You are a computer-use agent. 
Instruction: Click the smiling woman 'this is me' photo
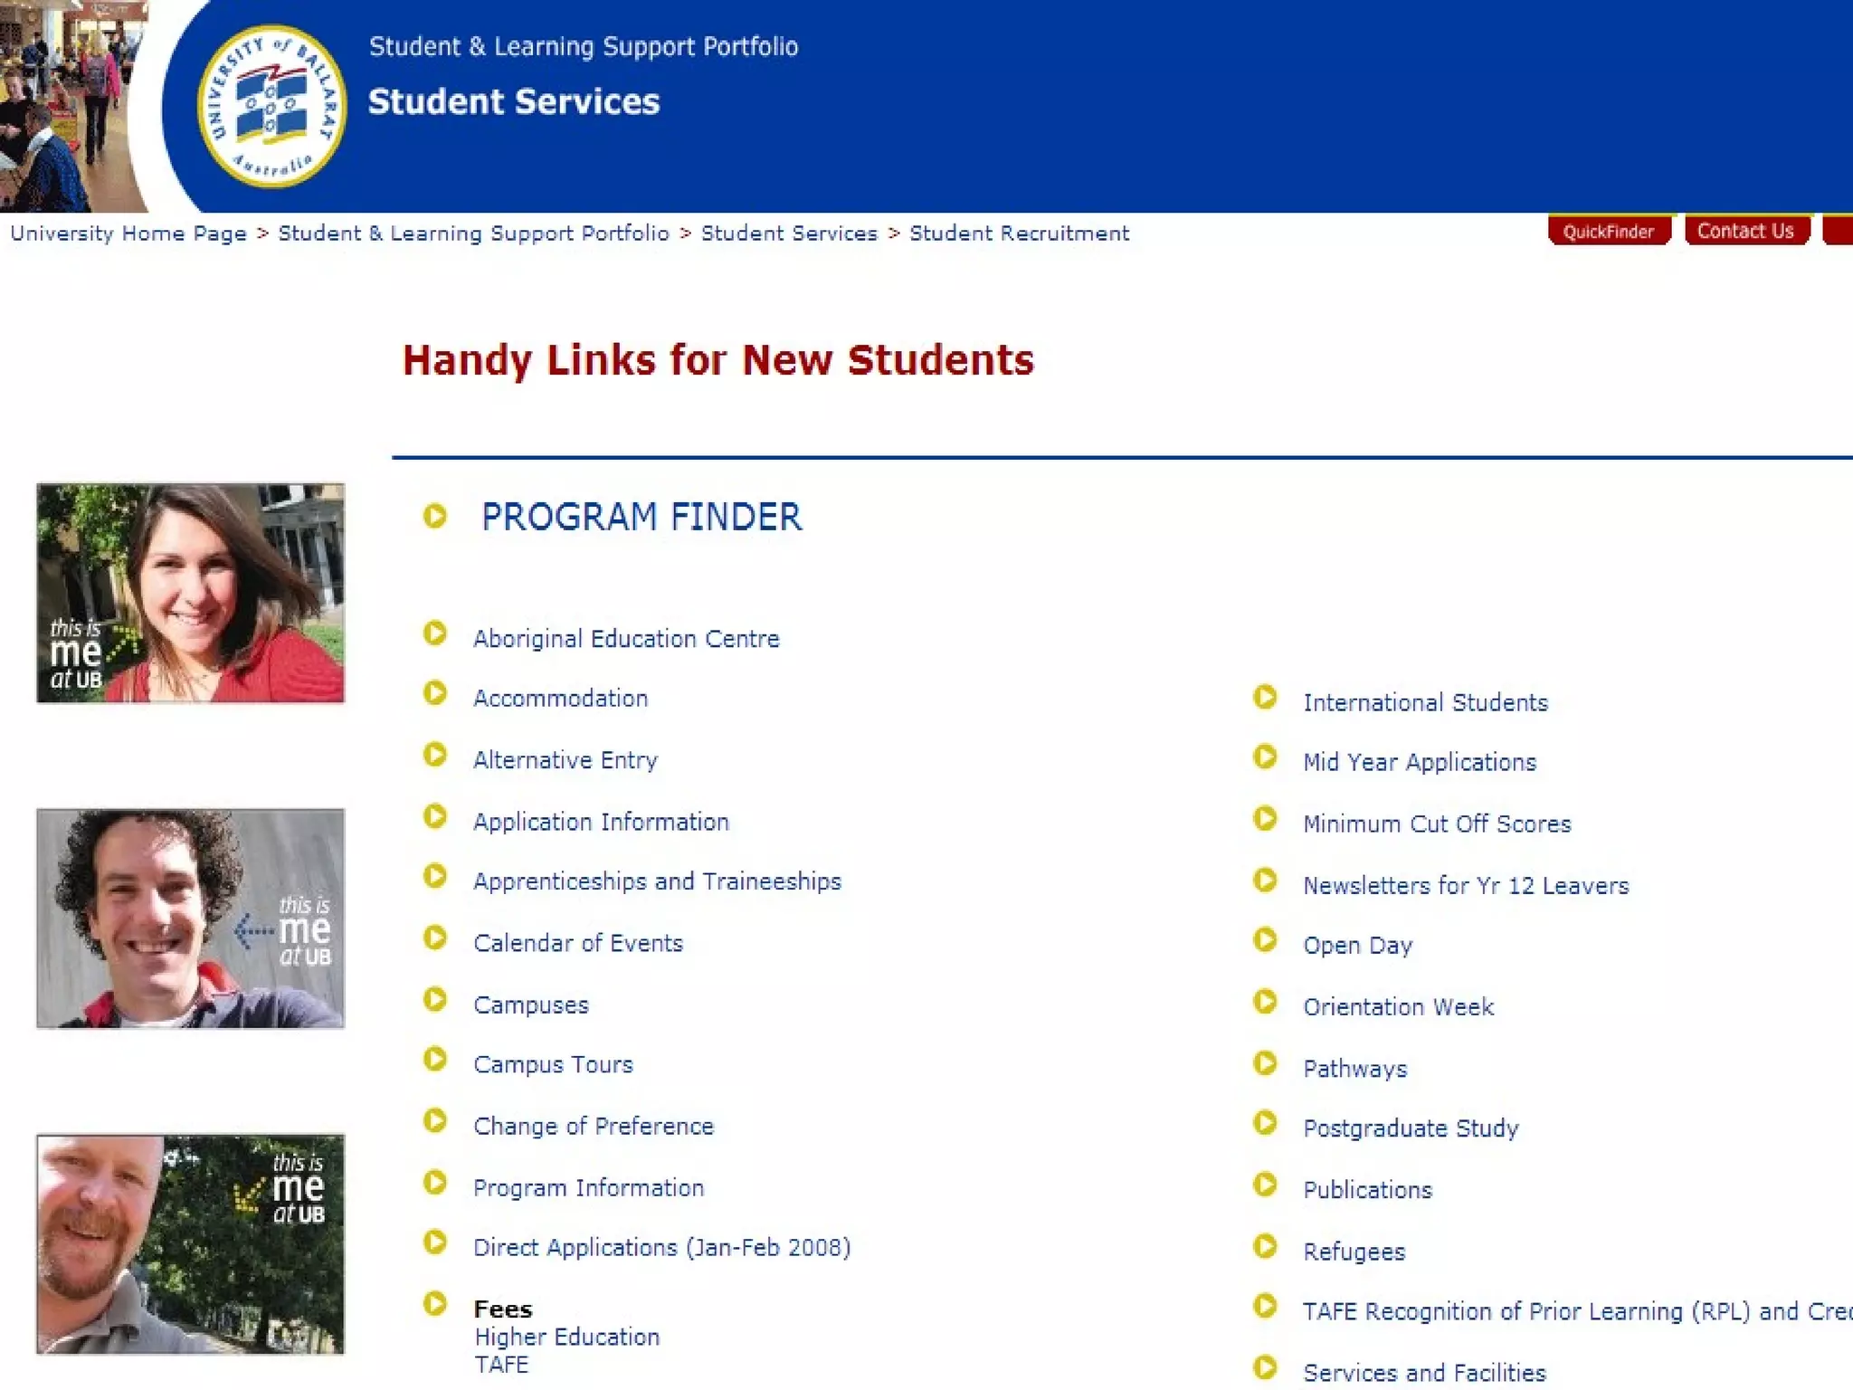190,593
